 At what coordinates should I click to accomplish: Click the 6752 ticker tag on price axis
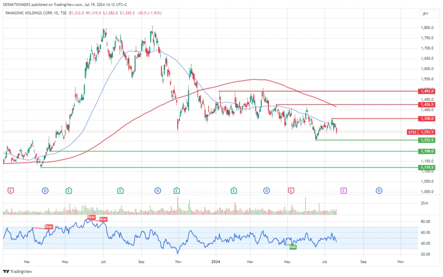click(412, 132)
